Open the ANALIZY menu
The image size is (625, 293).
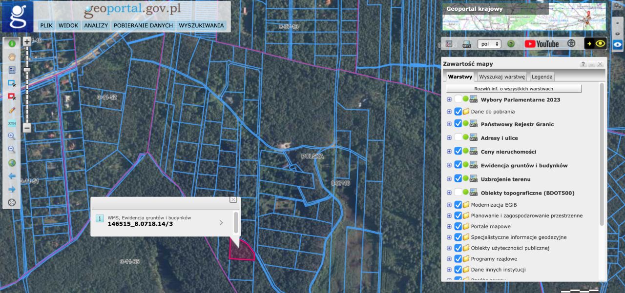(x=96, y=25)
